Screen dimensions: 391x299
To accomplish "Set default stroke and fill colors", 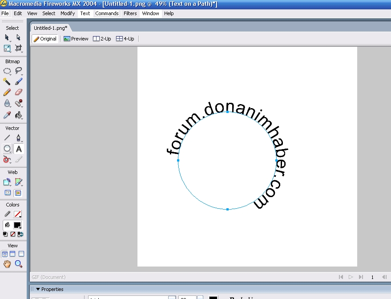I will pyautogui.click(x=5, y=234).
